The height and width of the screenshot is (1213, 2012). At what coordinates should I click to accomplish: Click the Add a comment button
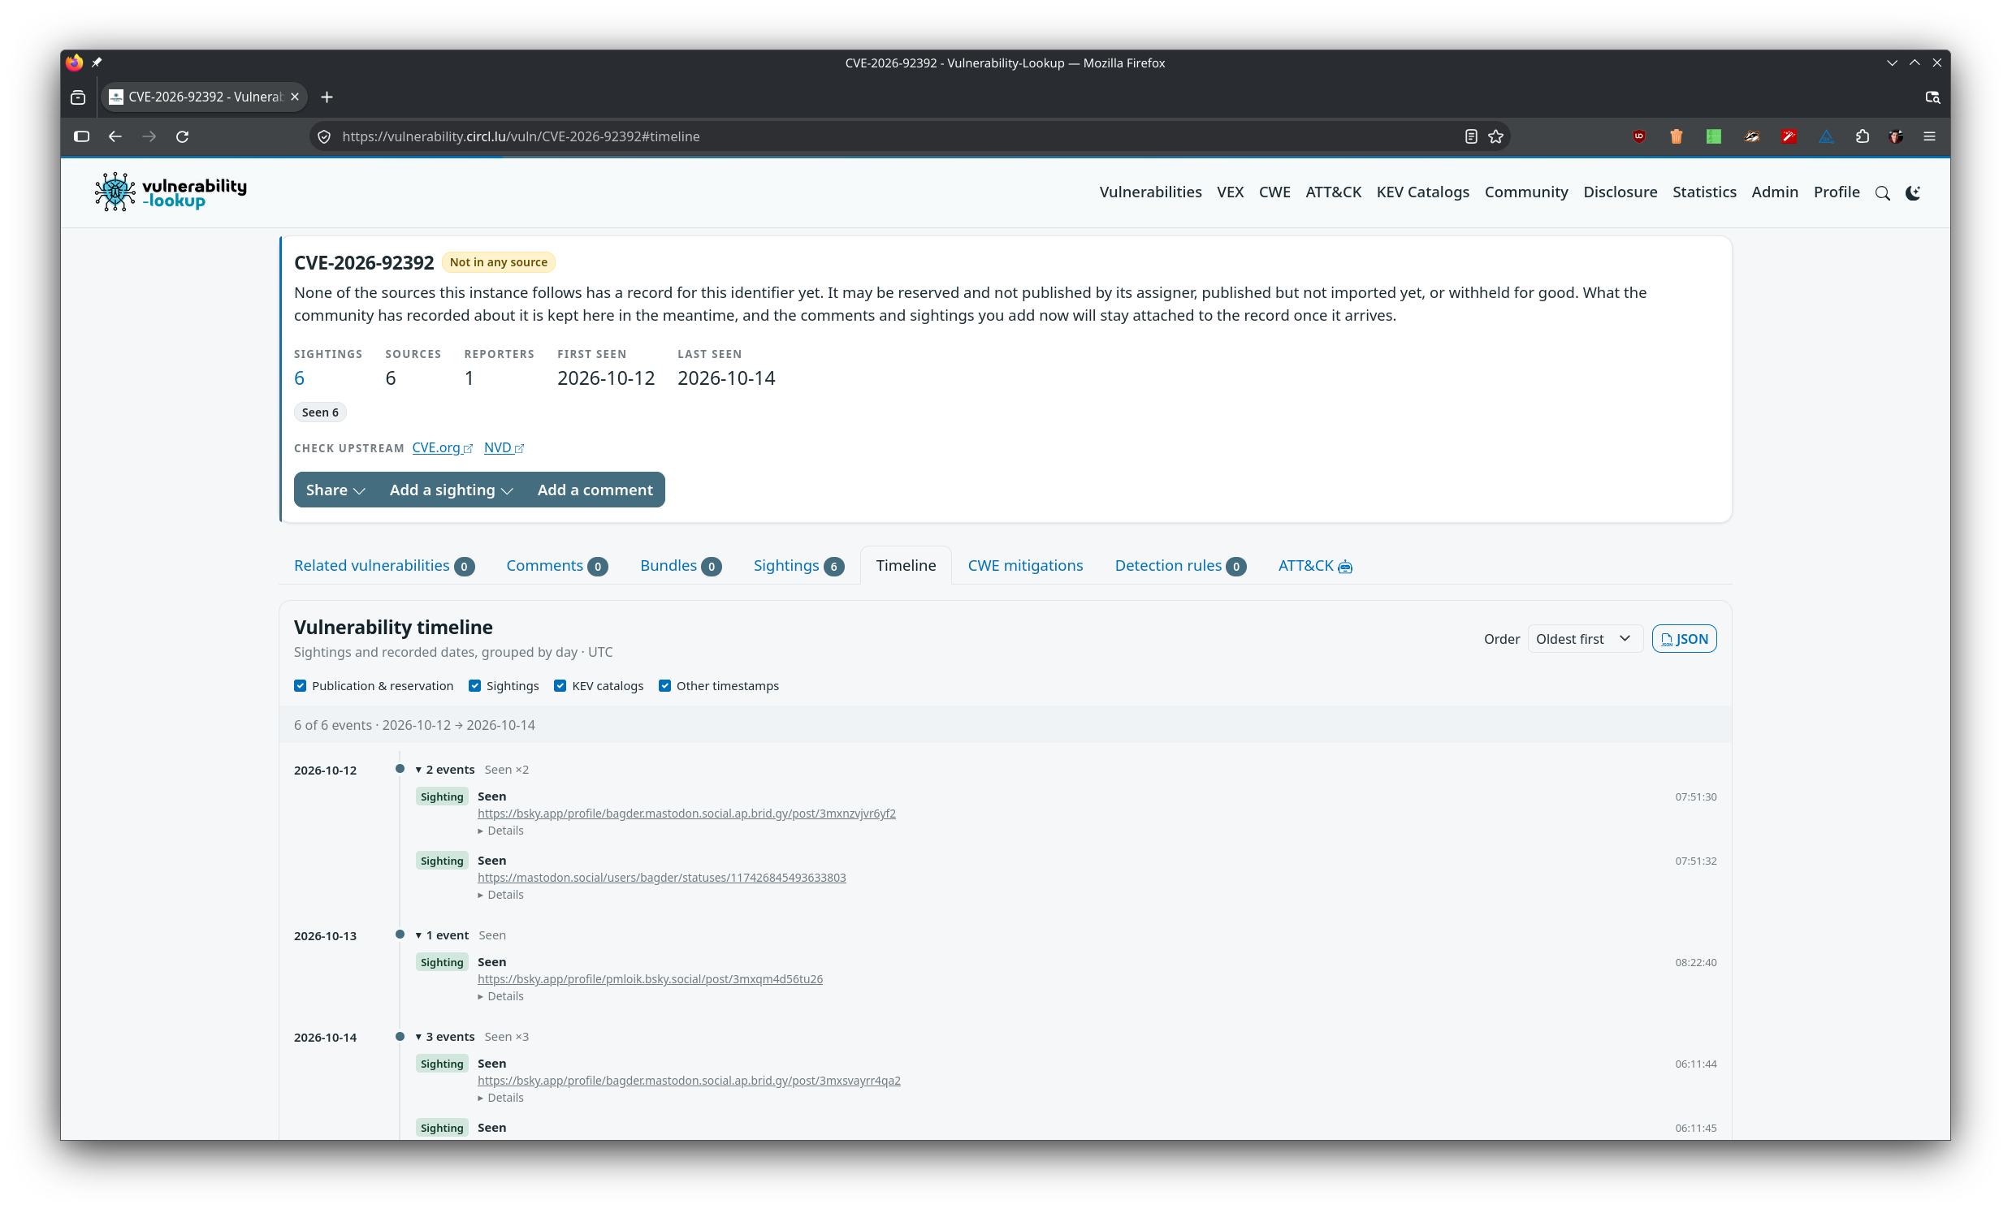click(595, 490)
